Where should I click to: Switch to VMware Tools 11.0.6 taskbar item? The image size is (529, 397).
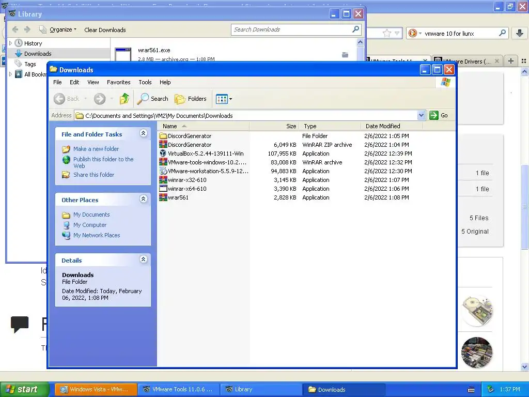click(178, 389)
